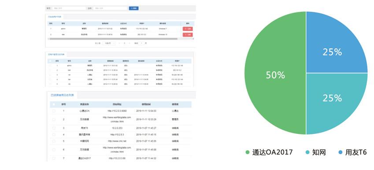Check the 用友T6 resource row checkbox

click(x=54, y=128)
